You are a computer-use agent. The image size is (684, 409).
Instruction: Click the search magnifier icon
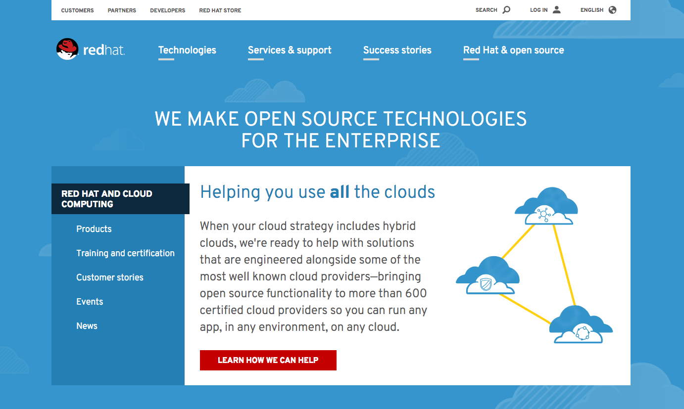tap(506, 10)
